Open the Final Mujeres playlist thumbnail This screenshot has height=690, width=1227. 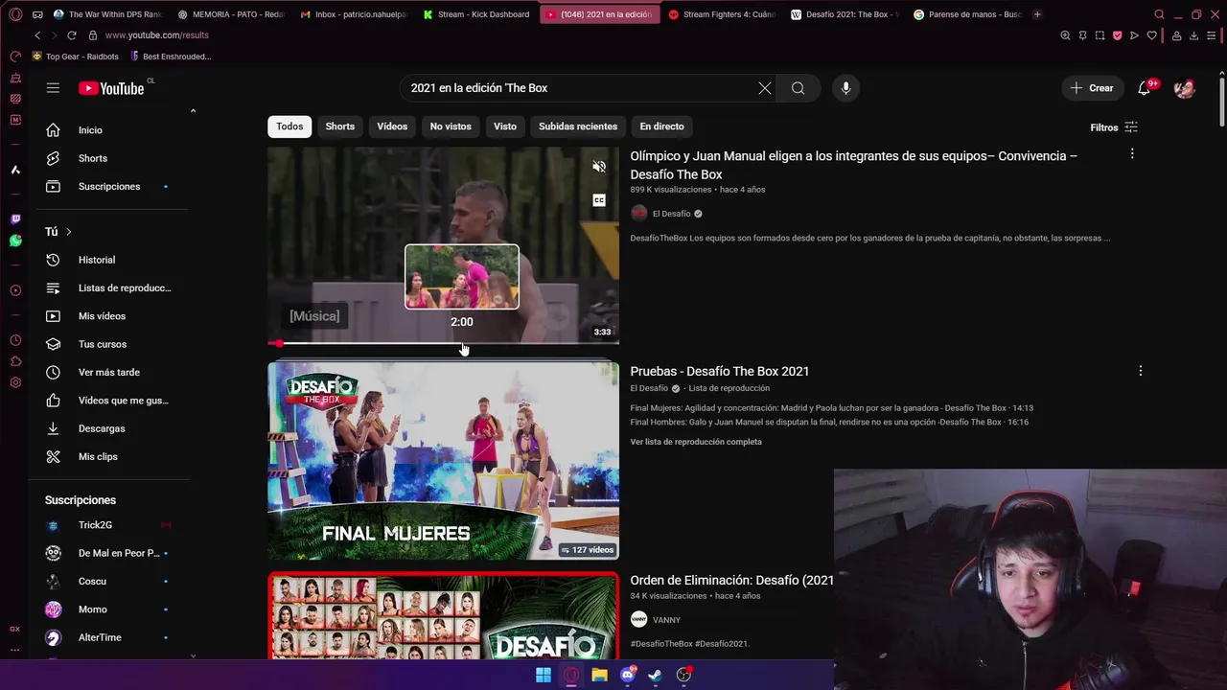click(443, 460)
